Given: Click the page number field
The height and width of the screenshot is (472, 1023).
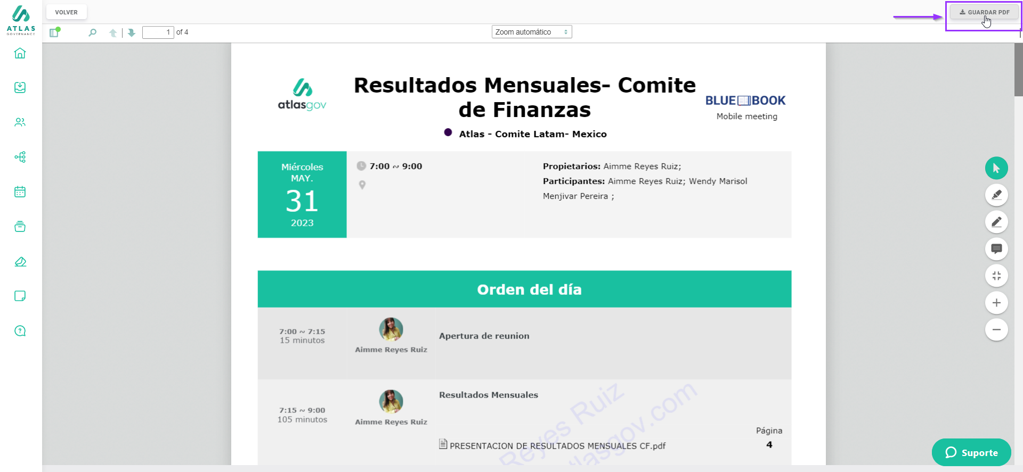Looking at the screenshot, I should tap(158, 32).
